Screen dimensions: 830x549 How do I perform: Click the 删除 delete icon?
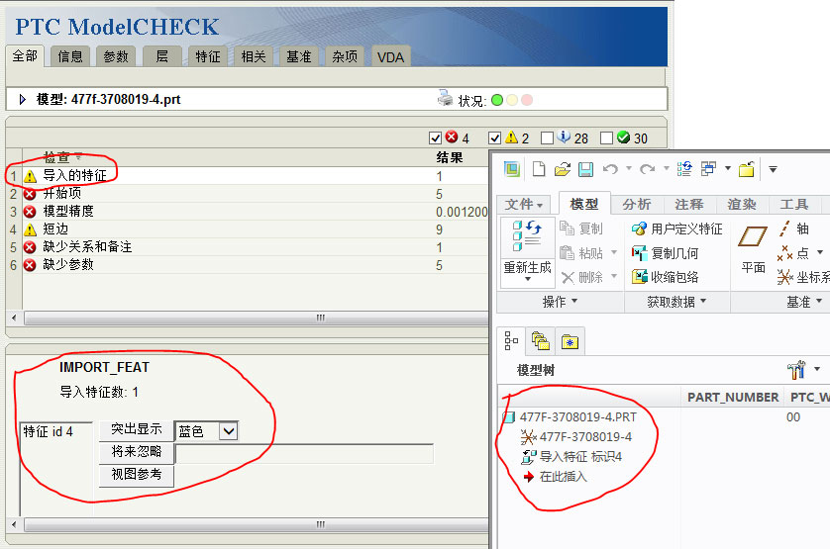point(568,277)
